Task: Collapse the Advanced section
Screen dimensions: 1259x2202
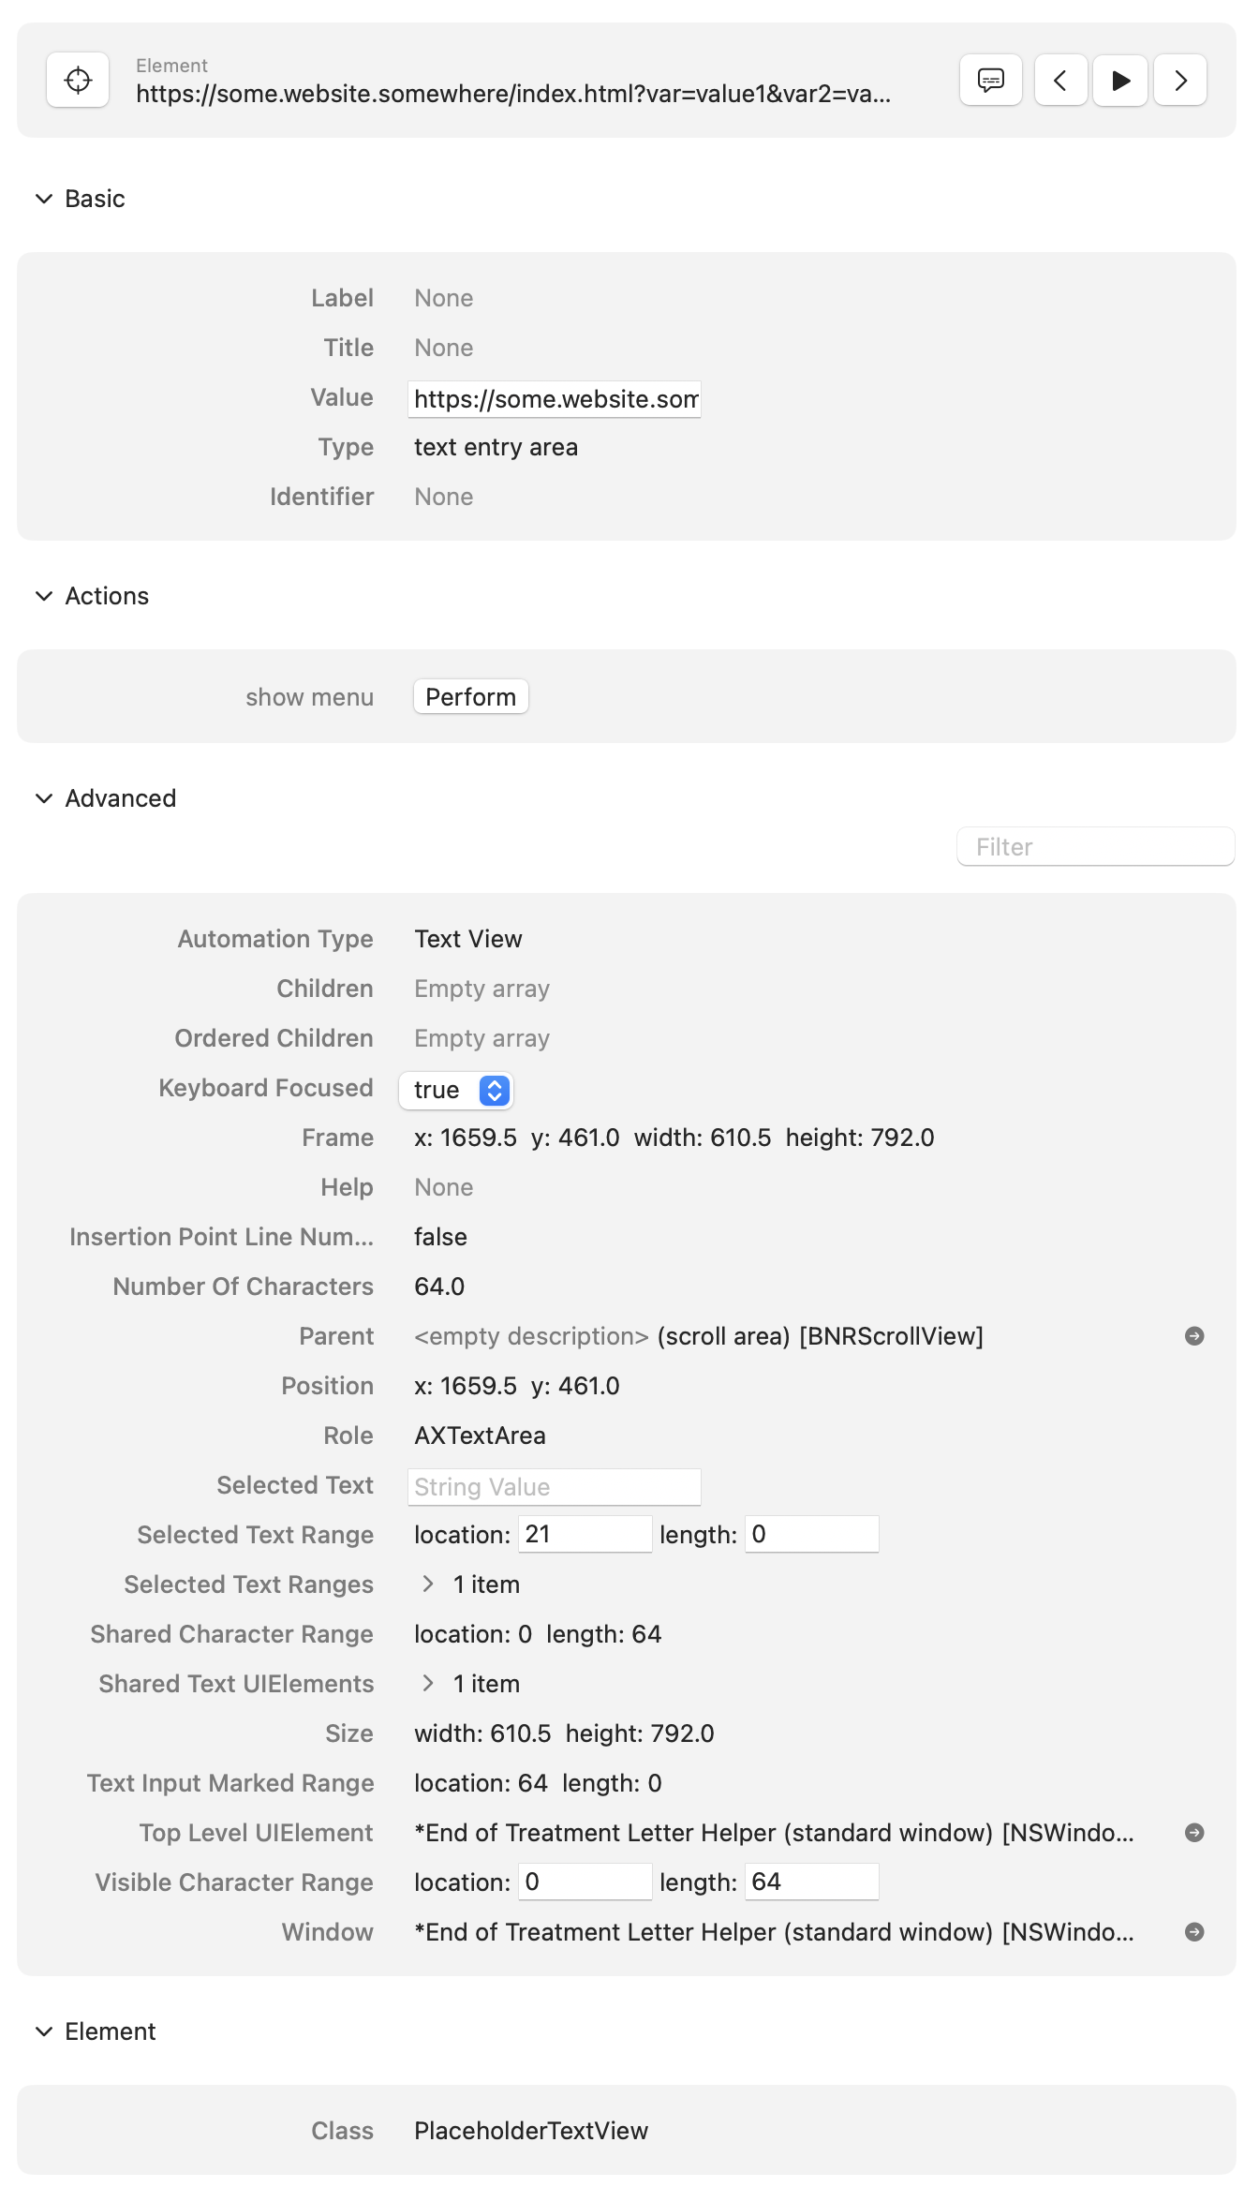Action: tap(44, 798)
